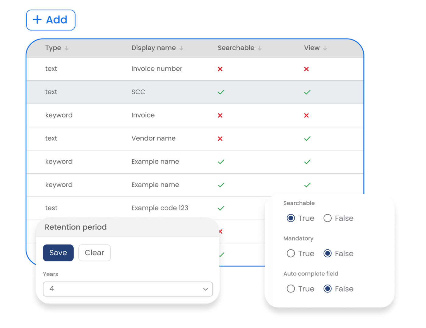Set Mandatory to True
The image size is (426, 328).
pyautogui.click(x=291, y=253)
